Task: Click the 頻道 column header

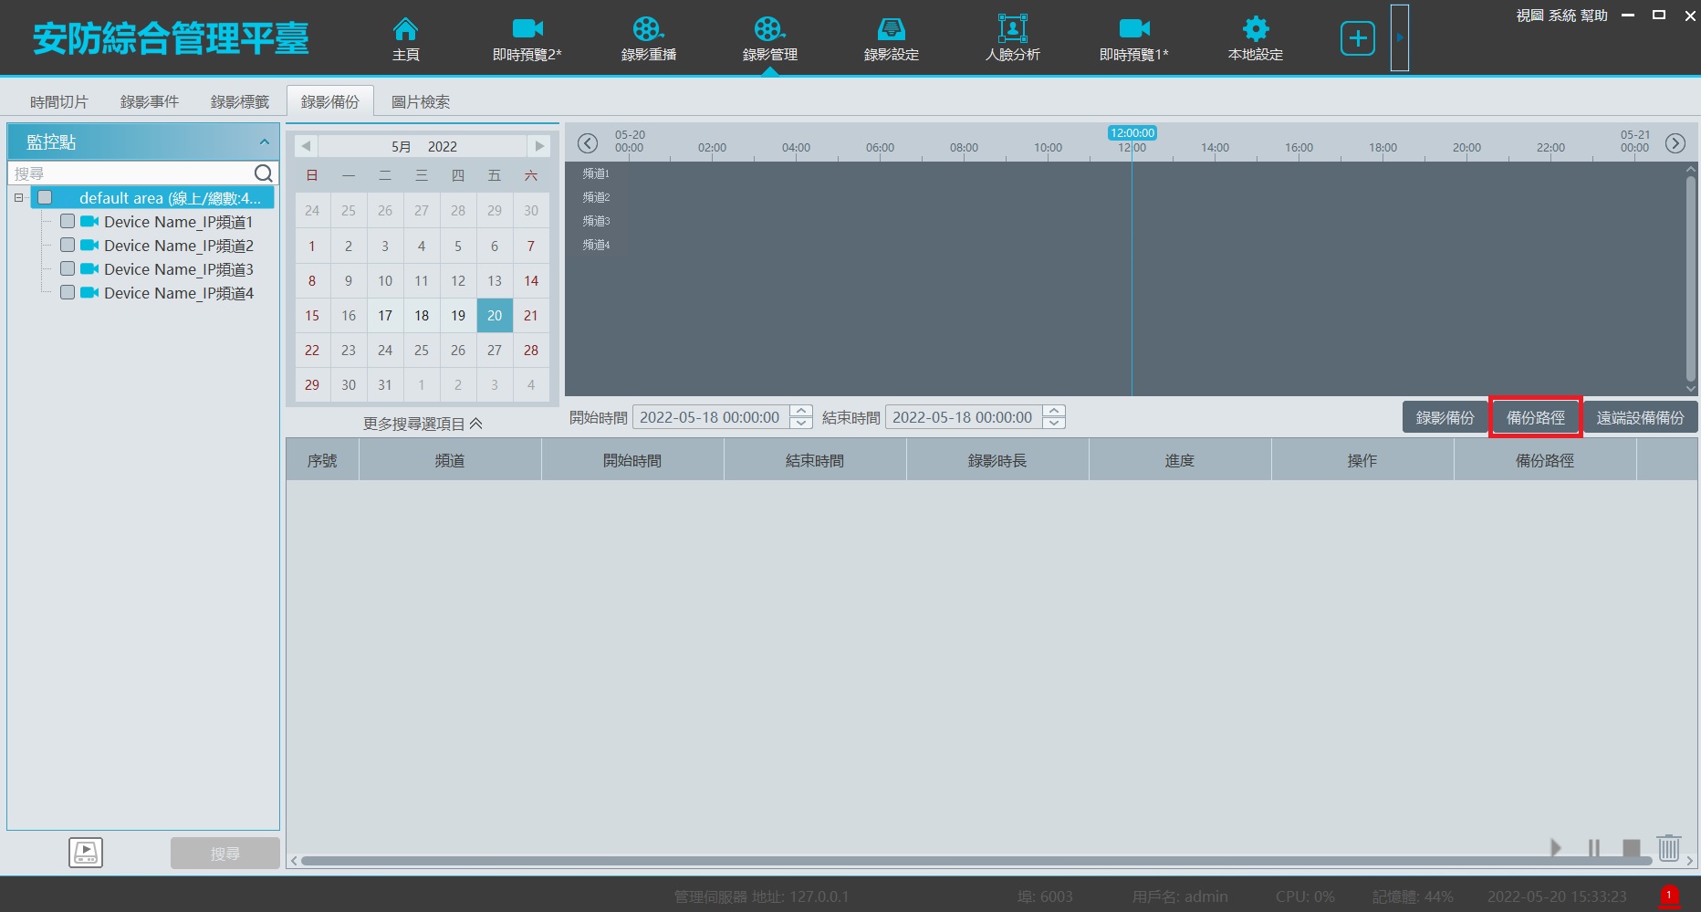Action: pyautogui.click(x=450, y=460)
